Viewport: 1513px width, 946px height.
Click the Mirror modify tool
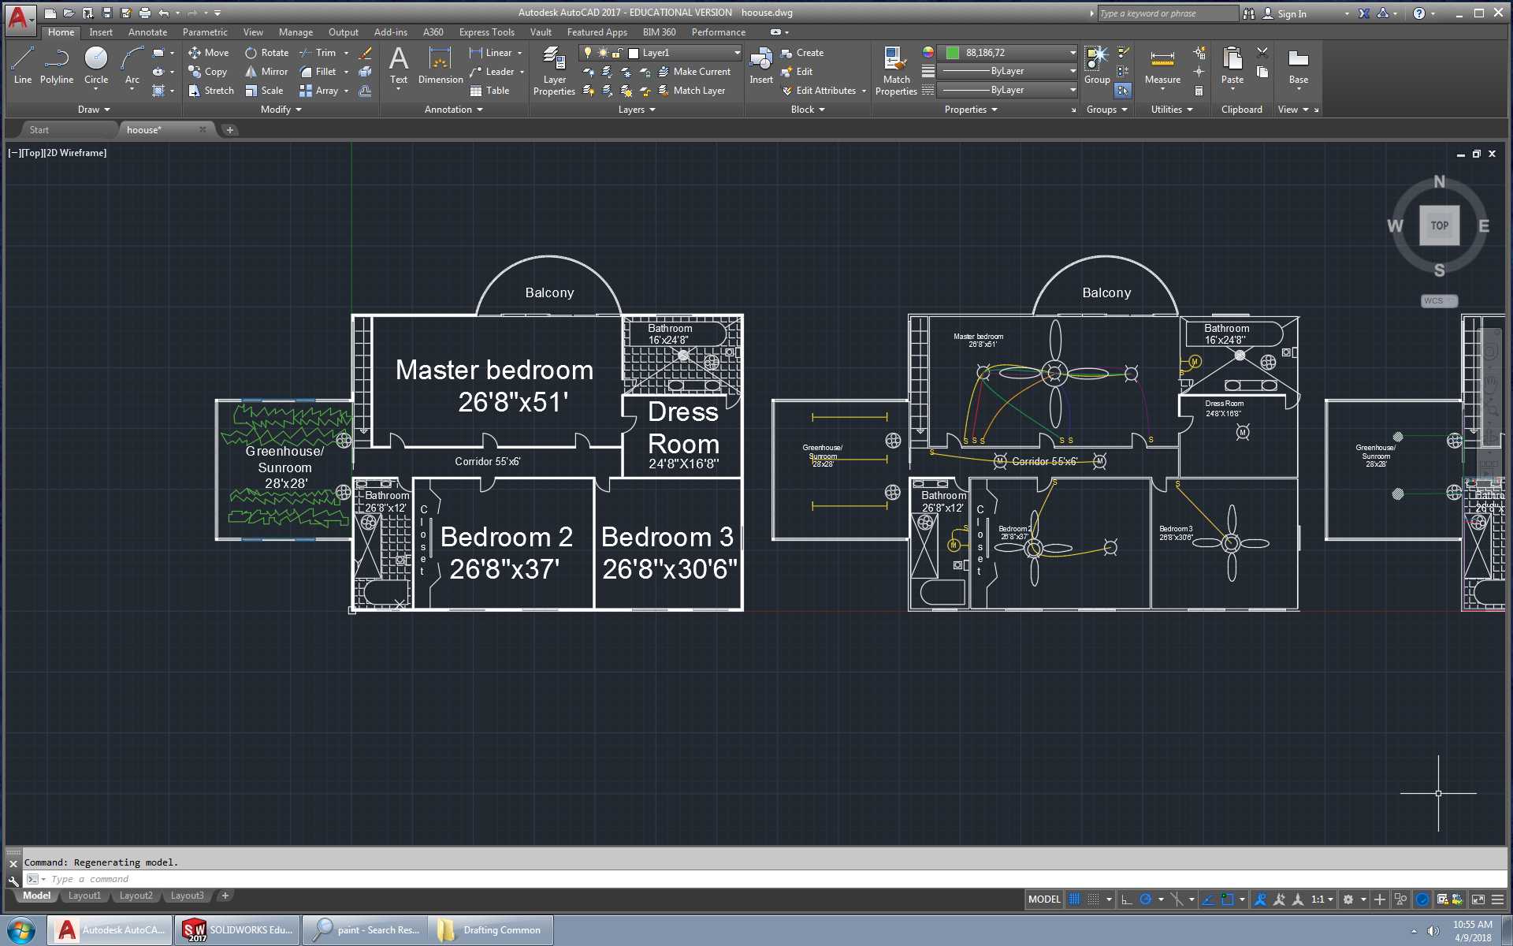coord(266,72)
